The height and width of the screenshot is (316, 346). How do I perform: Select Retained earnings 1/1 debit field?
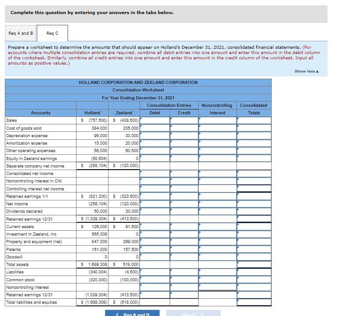pos(155,196)
